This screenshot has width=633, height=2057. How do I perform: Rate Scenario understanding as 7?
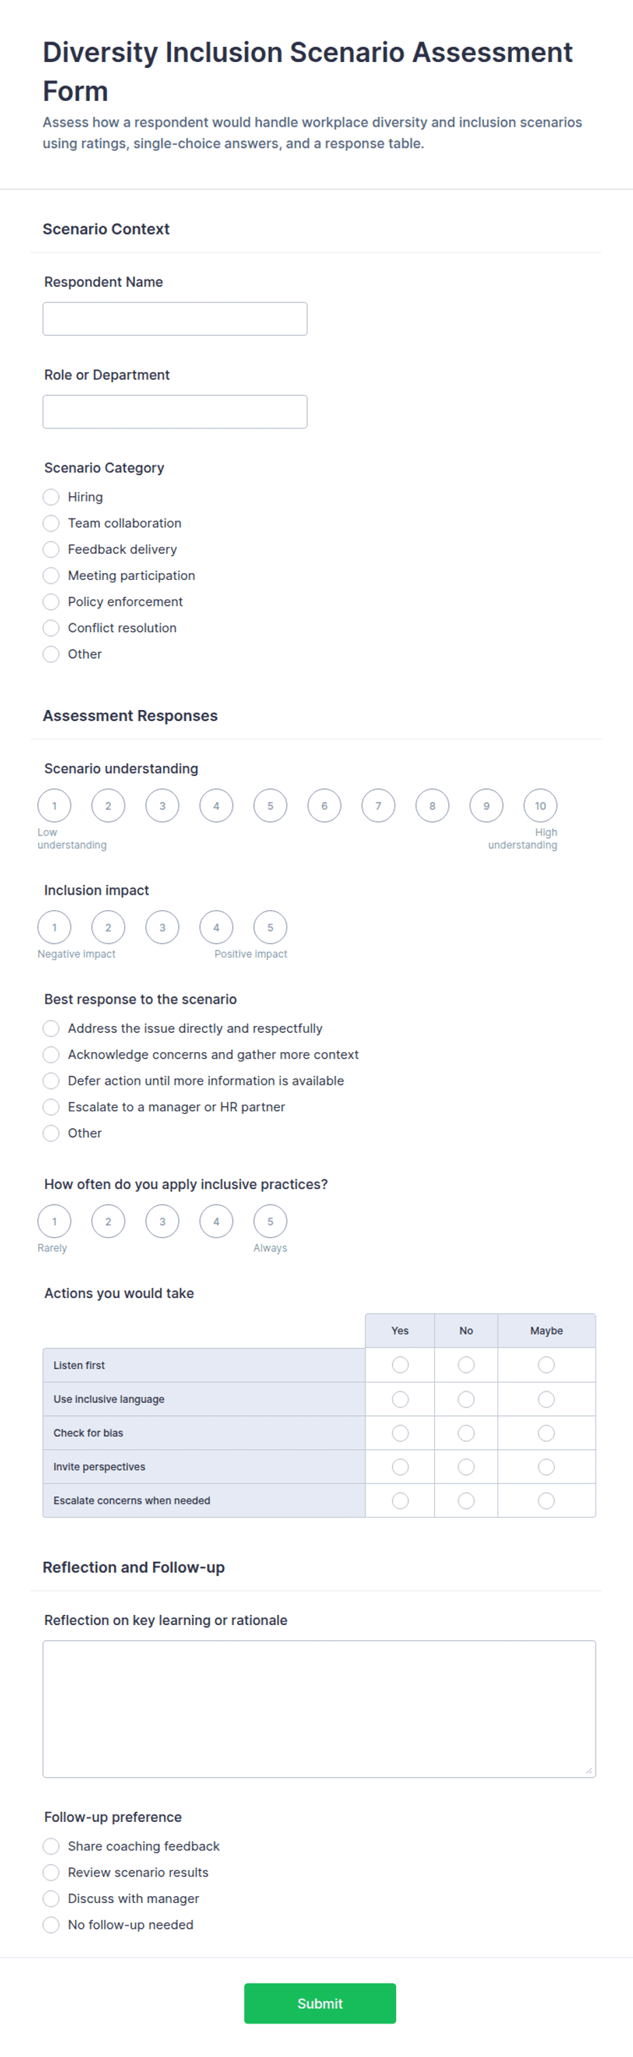coord(378,806)
